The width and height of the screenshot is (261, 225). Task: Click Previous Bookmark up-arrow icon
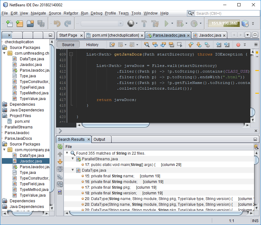[191, 44]
